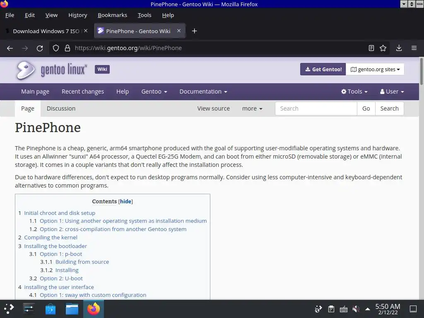Viewport: 424px width, 318px height.
Task: Open a new tab with plus button
Action: point(194,31)
